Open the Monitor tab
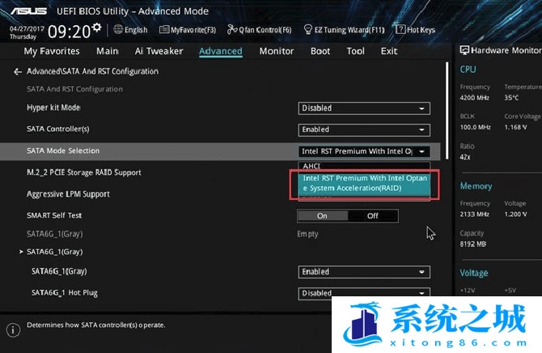 [x=277, y=51]
